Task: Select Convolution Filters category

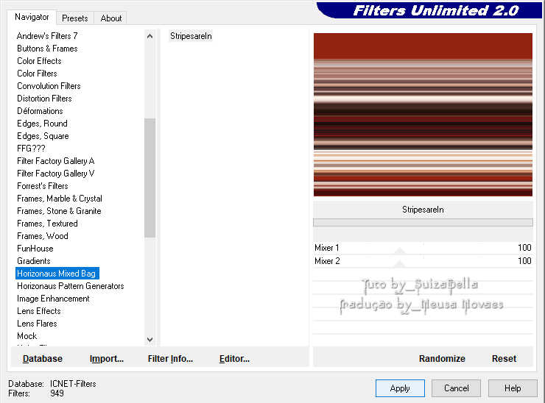Action: pos(49,86)
